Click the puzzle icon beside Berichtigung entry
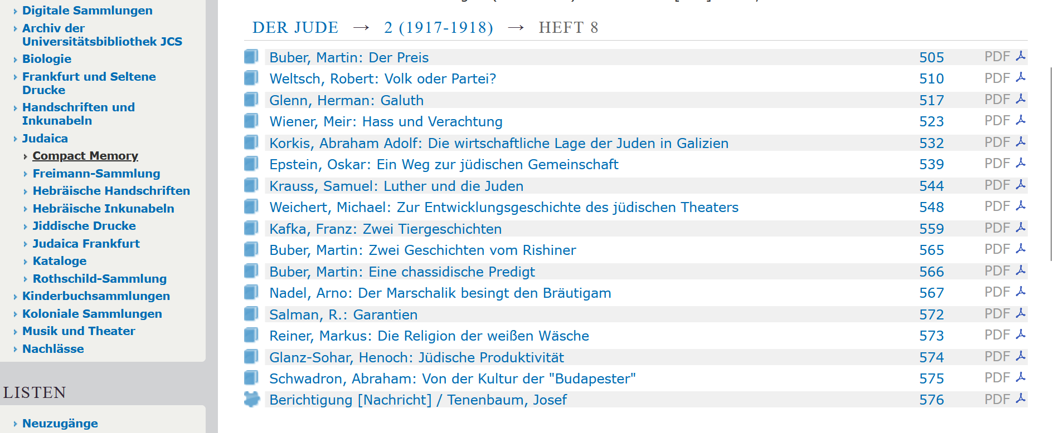 (252, 400)
